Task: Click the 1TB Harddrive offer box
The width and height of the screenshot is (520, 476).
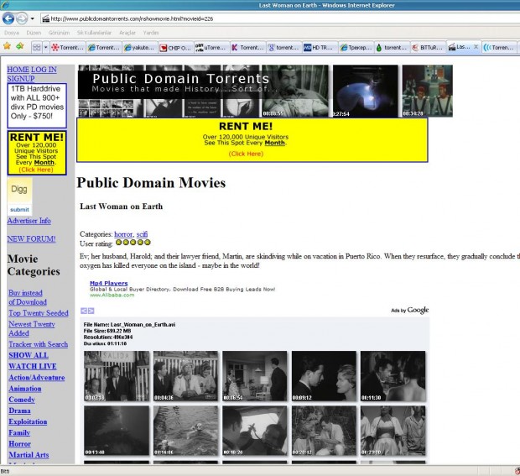Action: coord(37,106)
